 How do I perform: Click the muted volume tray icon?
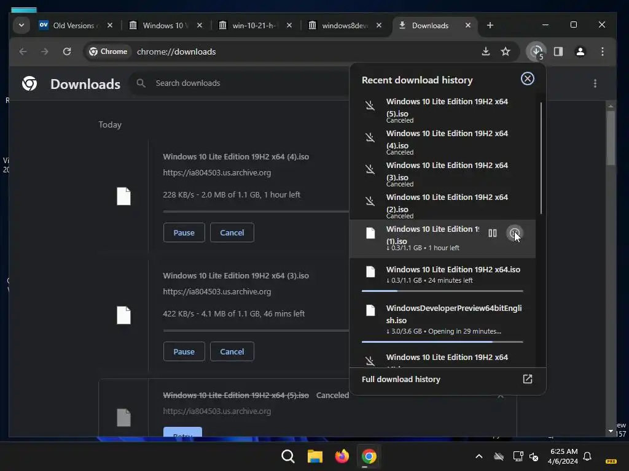[x=534, y=456]
